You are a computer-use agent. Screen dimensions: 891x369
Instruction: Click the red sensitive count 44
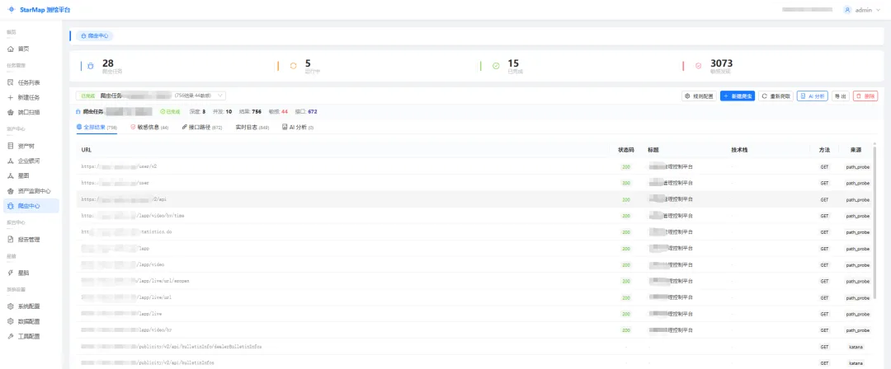(285, 112)
